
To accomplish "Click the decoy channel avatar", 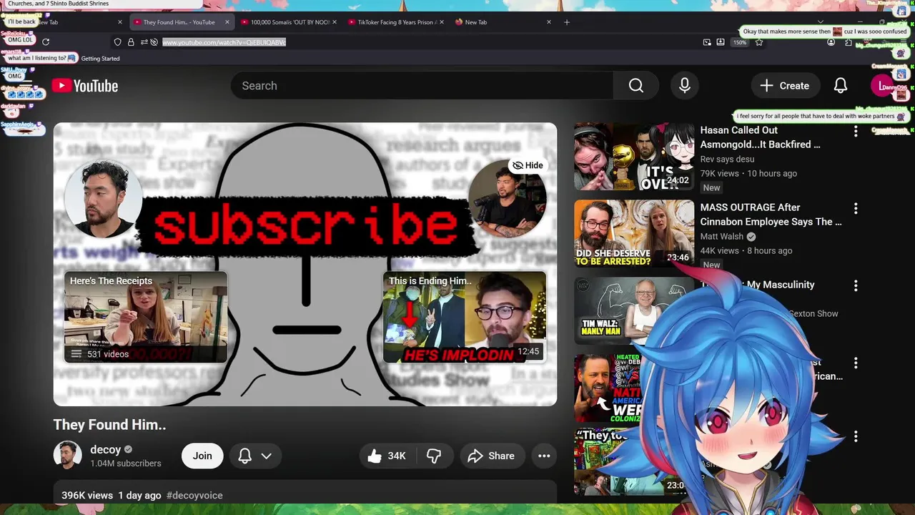I will [67, 456].
